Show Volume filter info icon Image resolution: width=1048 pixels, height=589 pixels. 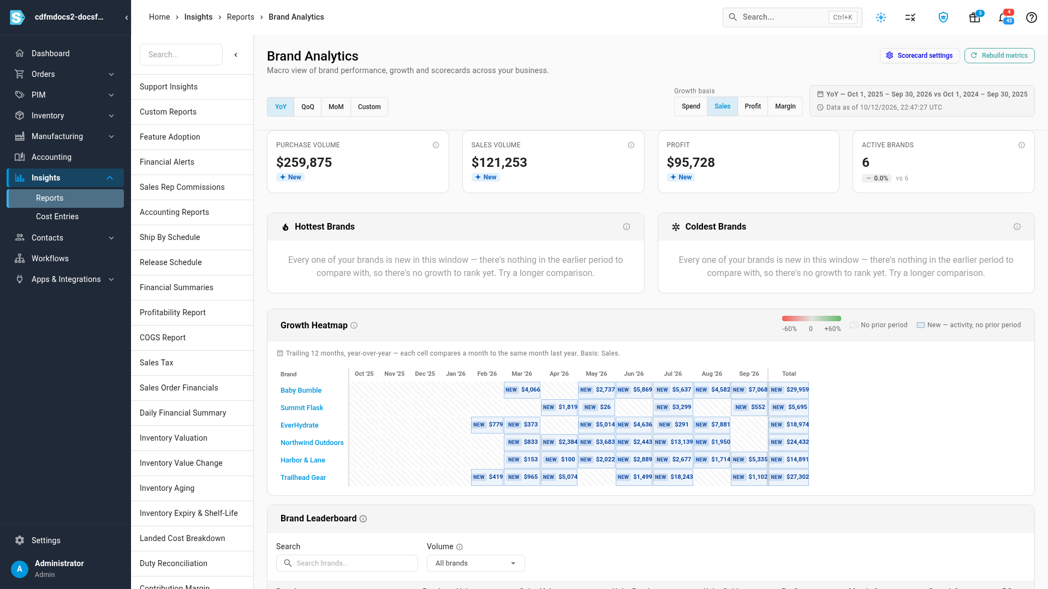(460, 547)
